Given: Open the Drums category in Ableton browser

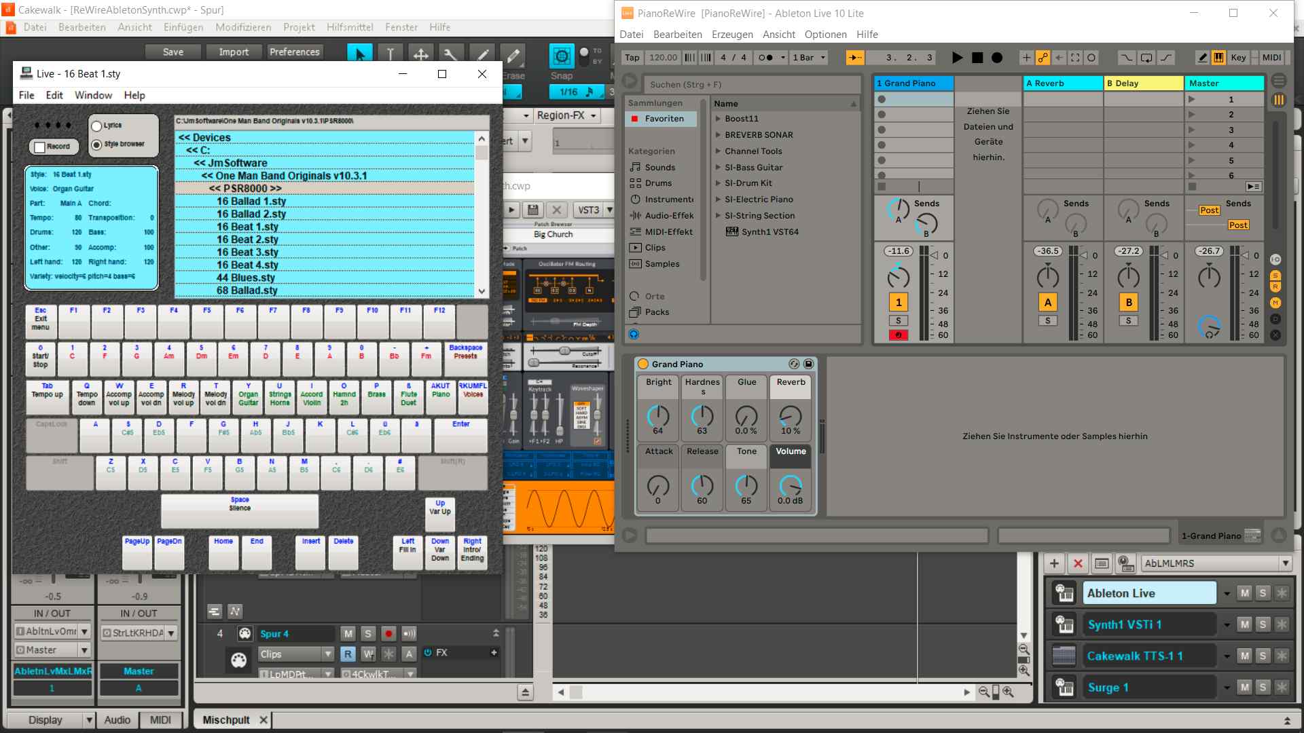Looking at the screenshot, I should pos(657,183).
